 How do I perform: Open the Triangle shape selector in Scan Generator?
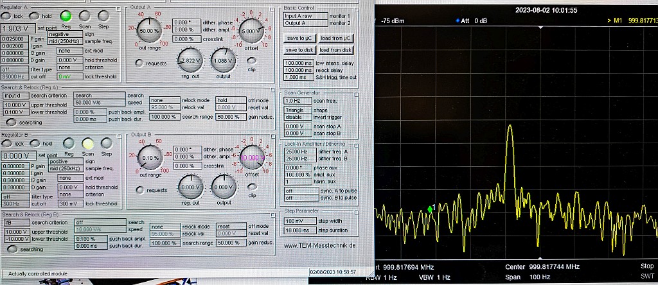[x=298, y=110]
